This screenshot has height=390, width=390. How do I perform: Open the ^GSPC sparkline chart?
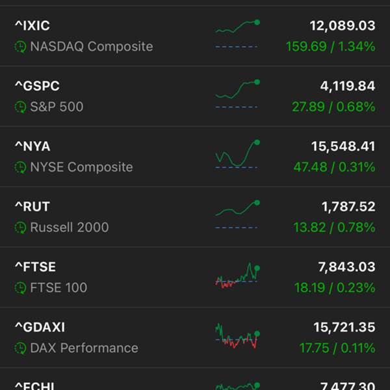pyautogui.click(x=237, y=94)
